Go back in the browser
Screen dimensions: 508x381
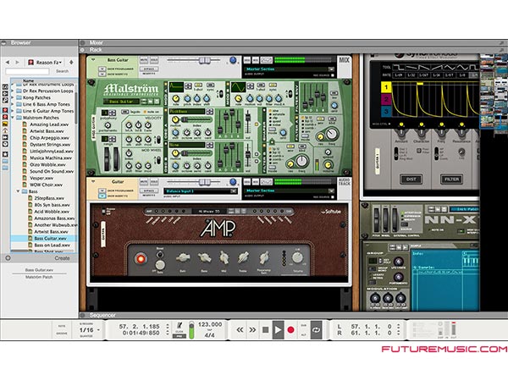[8, 62]
